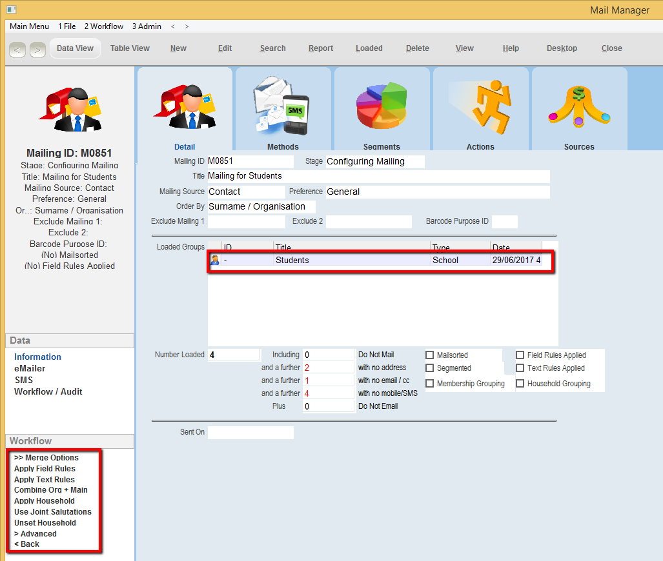
Task: Open eMailer in the Data panel
Action: tap(30, 369)
